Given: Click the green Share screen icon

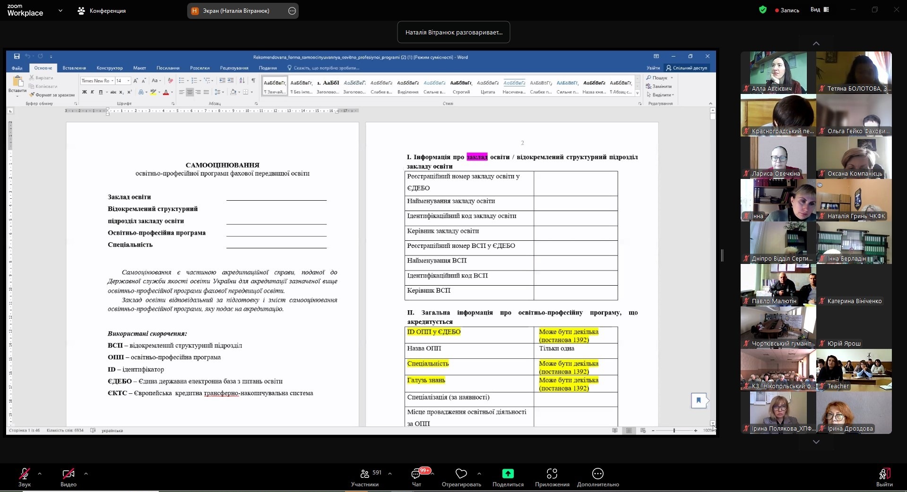Looking at the screenshot, I should point(508,474).
